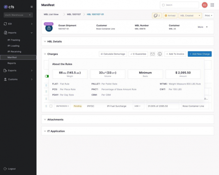Screen dimensions: 219x175
Task: Open the 28/10/2023 date field
Action: coord(63,106)
